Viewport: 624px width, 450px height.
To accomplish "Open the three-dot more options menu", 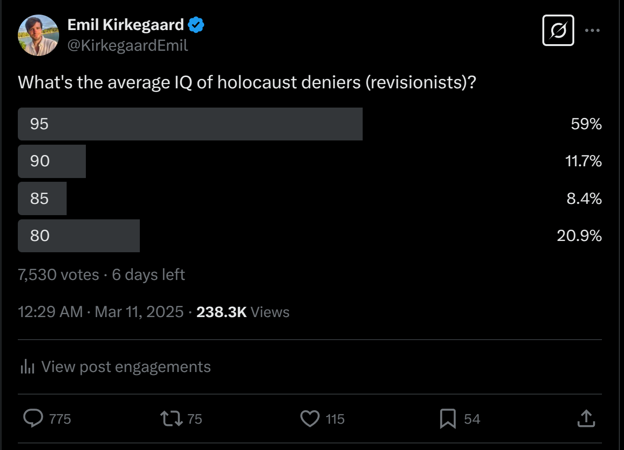I will pos(592,31).
